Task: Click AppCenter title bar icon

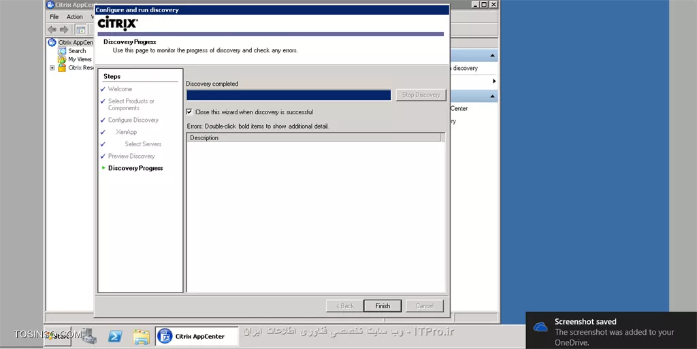Action: (x=50, y=5)
